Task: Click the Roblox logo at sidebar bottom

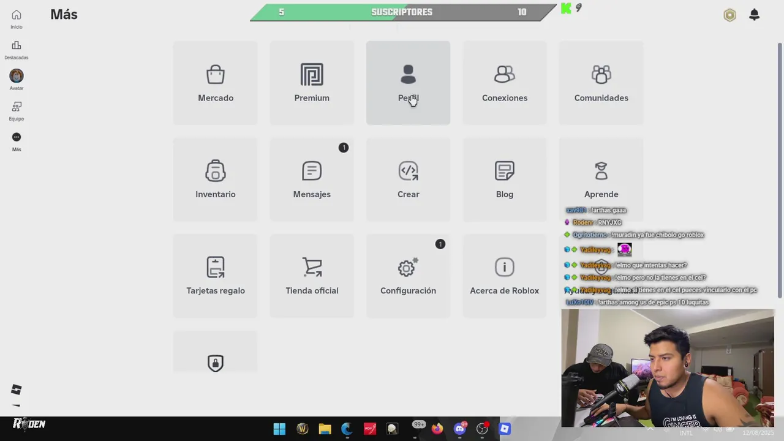Action: pyautogui.click(x=17, y=390)
